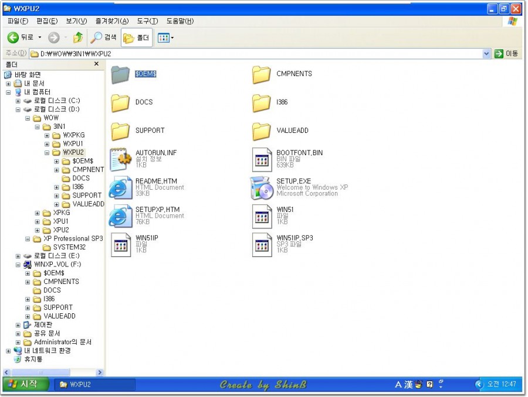Viewport: 528px width, 397px height.
Task: Open the Search magnifier tool
Action: click(x=104, y=37)
